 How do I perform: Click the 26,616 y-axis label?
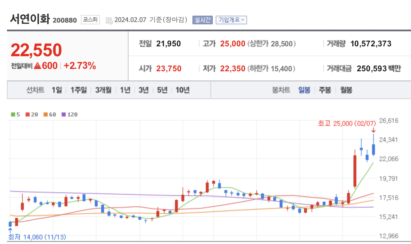click(389, 121)
